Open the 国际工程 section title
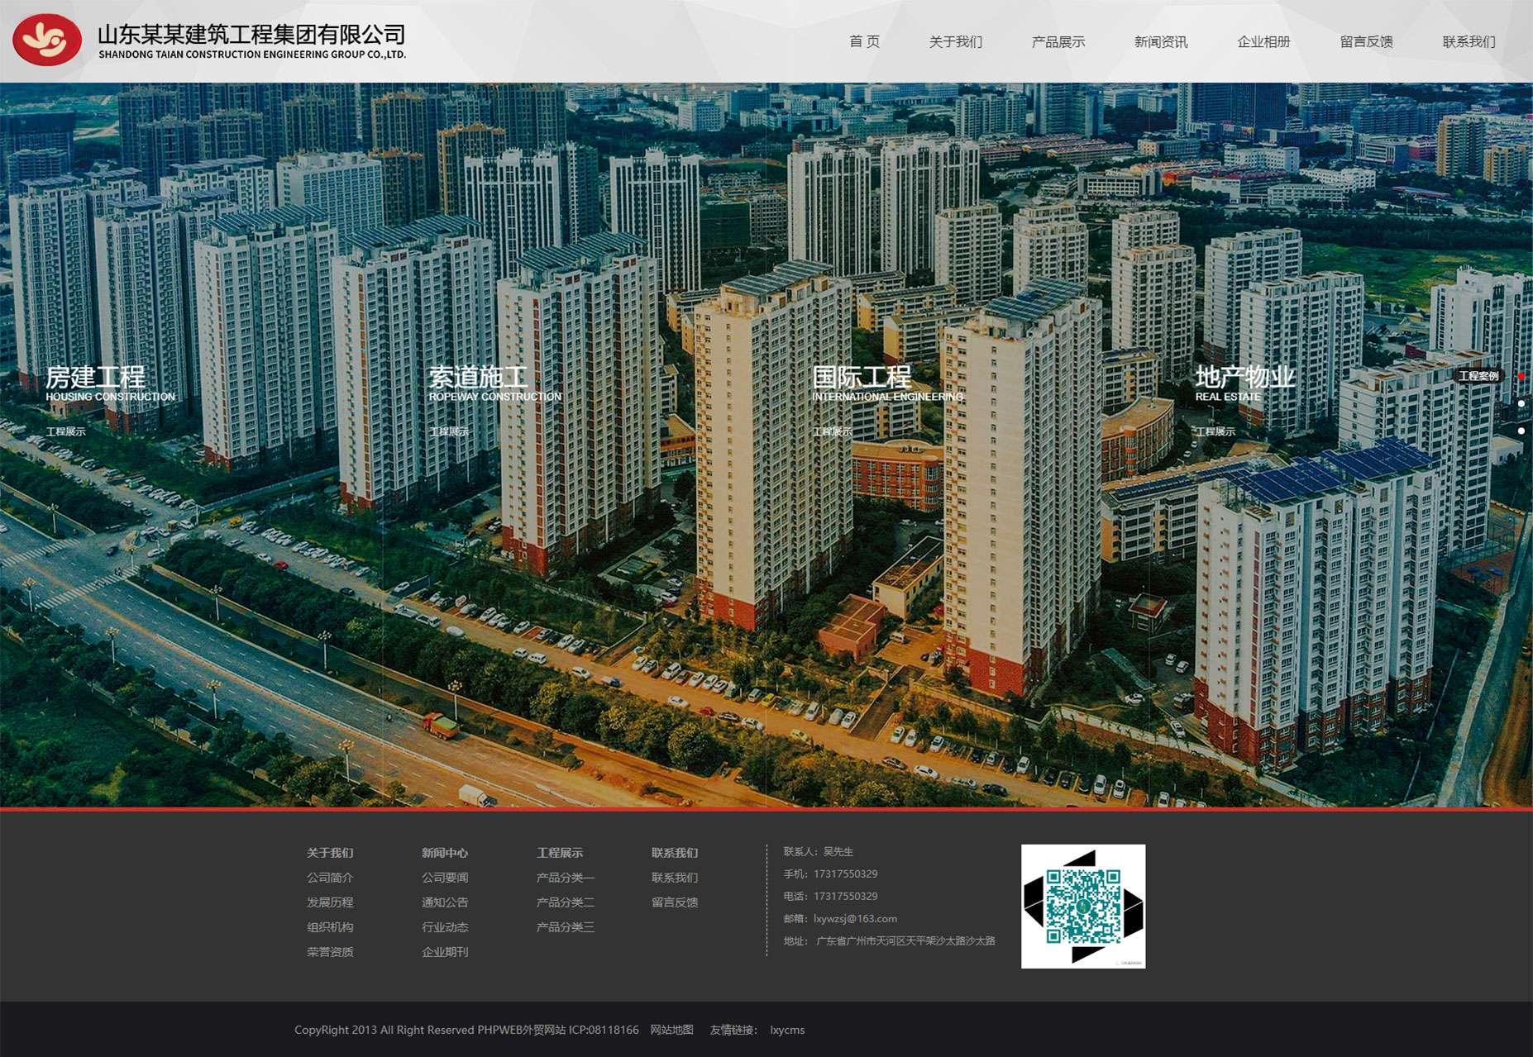This screenshot has width=1533, height=1057. [x=862, y=378]
